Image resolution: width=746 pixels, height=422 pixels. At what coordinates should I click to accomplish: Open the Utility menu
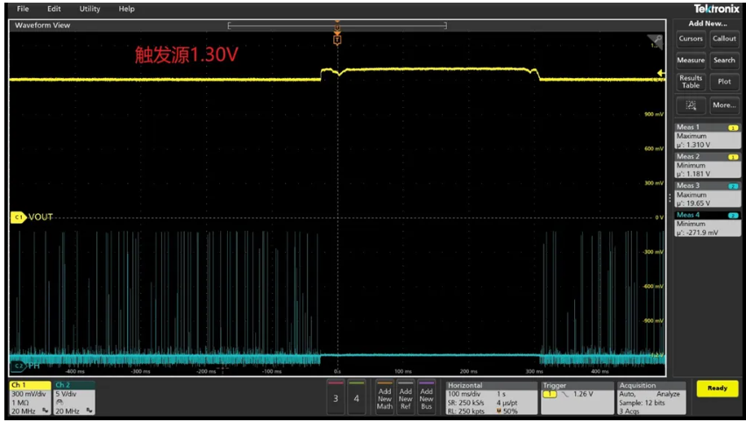pyautogui.click(x=89, y=9)
